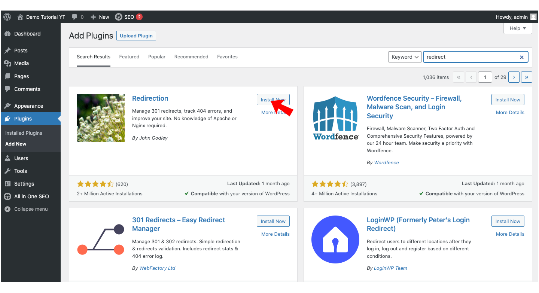Open the Media library from sidebar

pos(21,63)
